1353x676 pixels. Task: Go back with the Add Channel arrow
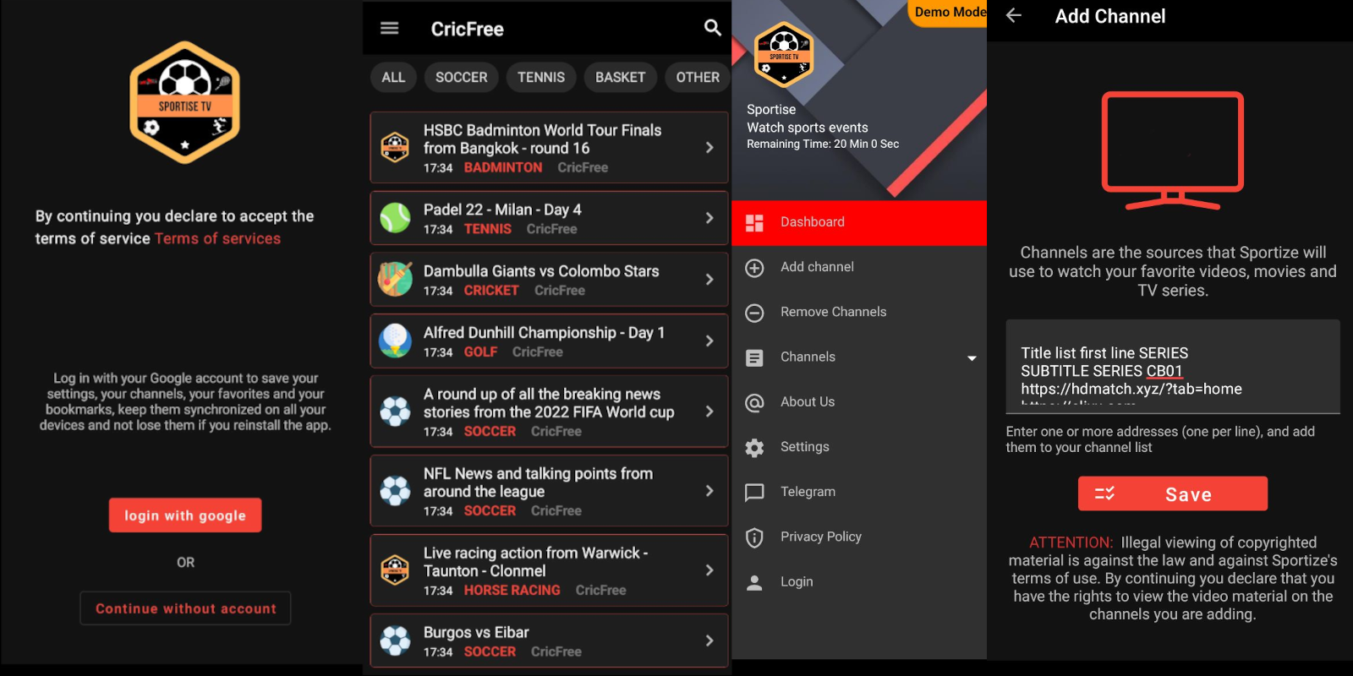tap(1014, 15)
